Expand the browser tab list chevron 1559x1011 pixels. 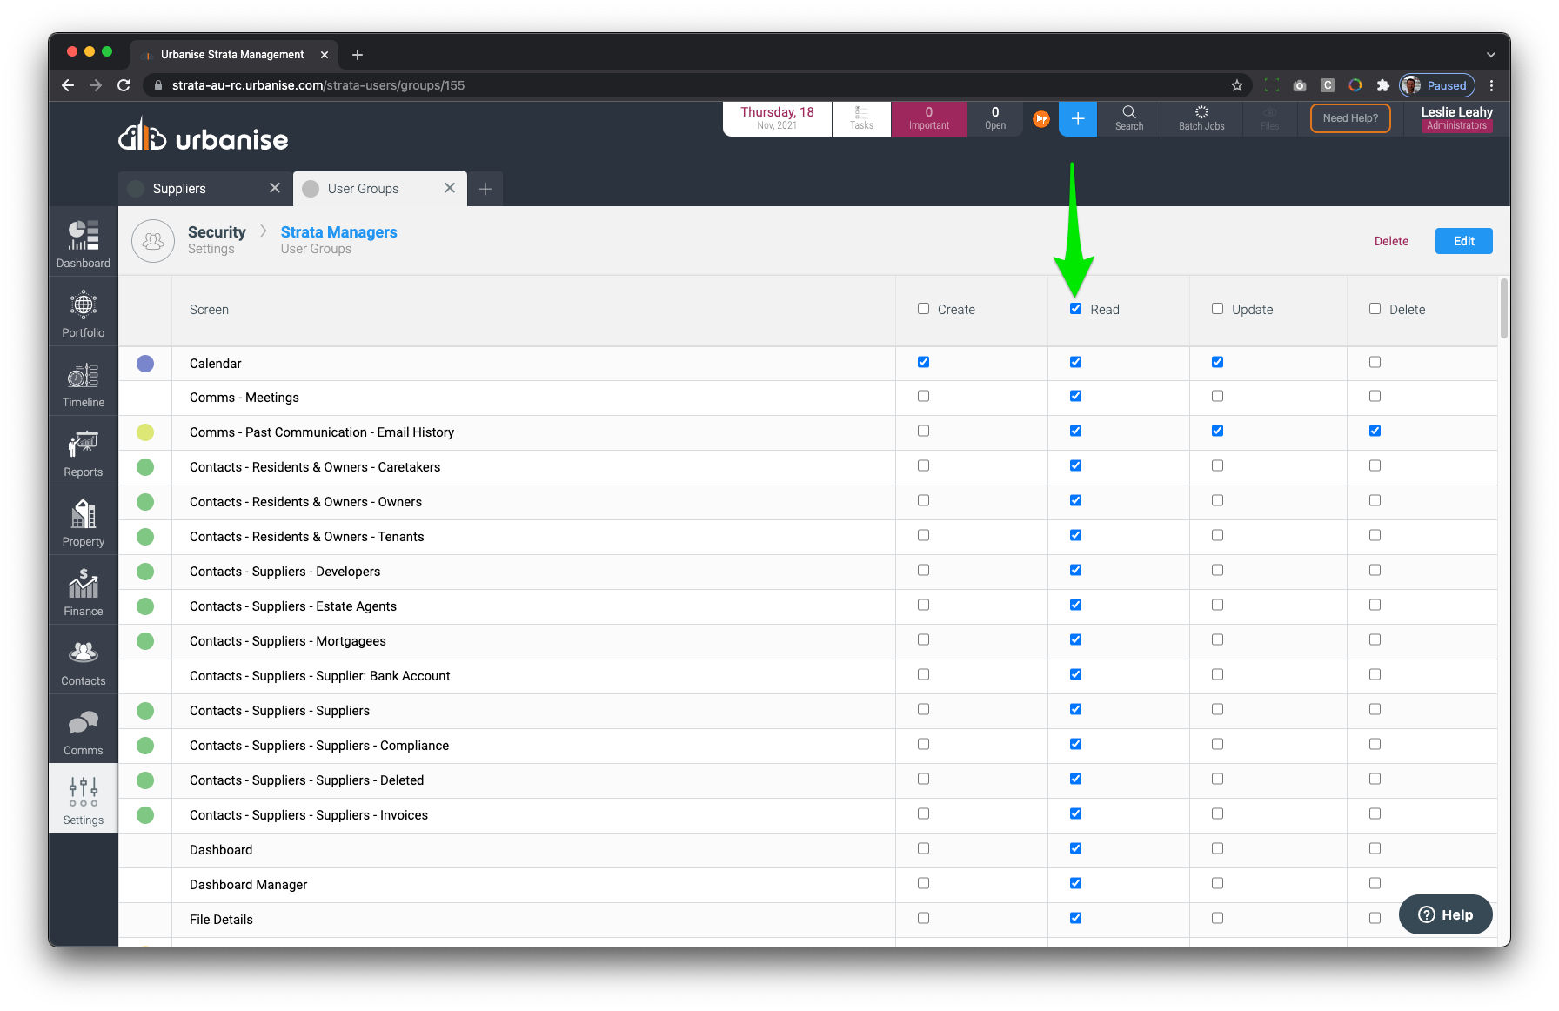[x=1491, y=55]
